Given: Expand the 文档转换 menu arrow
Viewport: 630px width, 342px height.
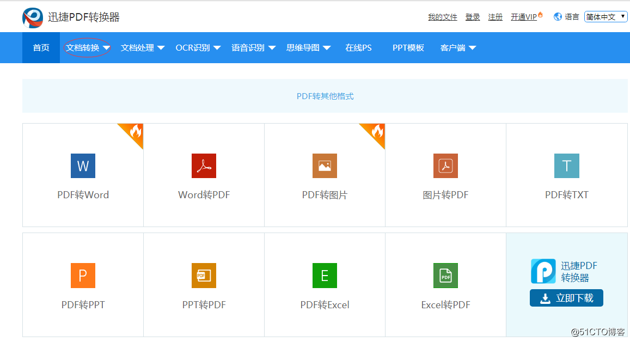Looking at the screenshot, I should [x=107, y=48].
